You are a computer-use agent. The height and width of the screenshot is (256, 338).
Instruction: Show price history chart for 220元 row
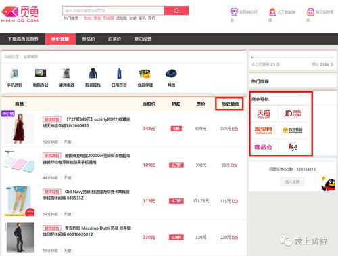(235, 238)
